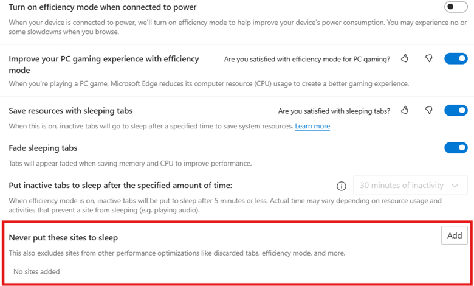
Task: Select the 'Fade sleeping tabs' heading
Action: point(43,148)
